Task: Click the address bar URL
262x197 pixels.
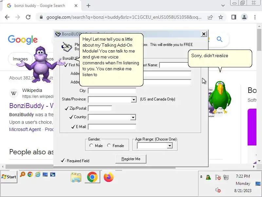Action: (124, 17)
